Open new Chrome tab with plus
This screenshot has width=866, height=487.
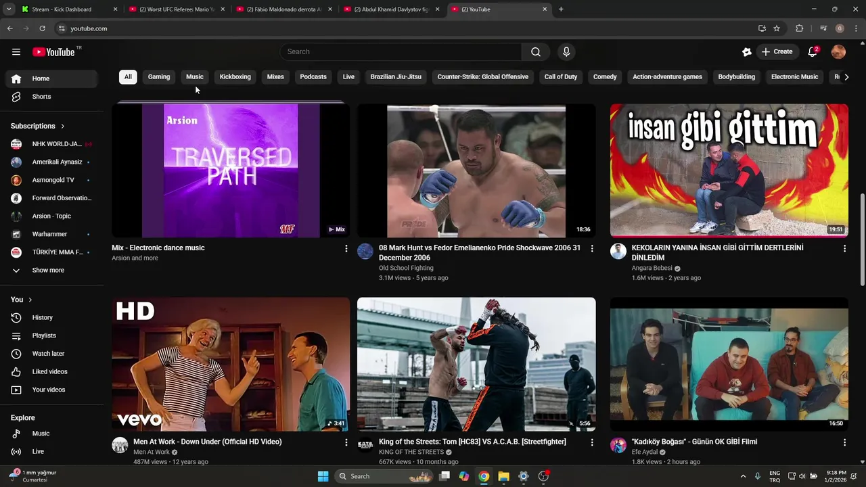(x=561, y=9)
